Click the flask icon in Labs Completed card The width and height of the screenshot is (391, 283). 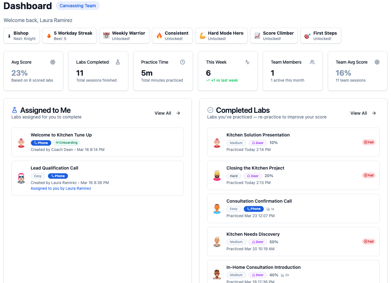(118, 62)
